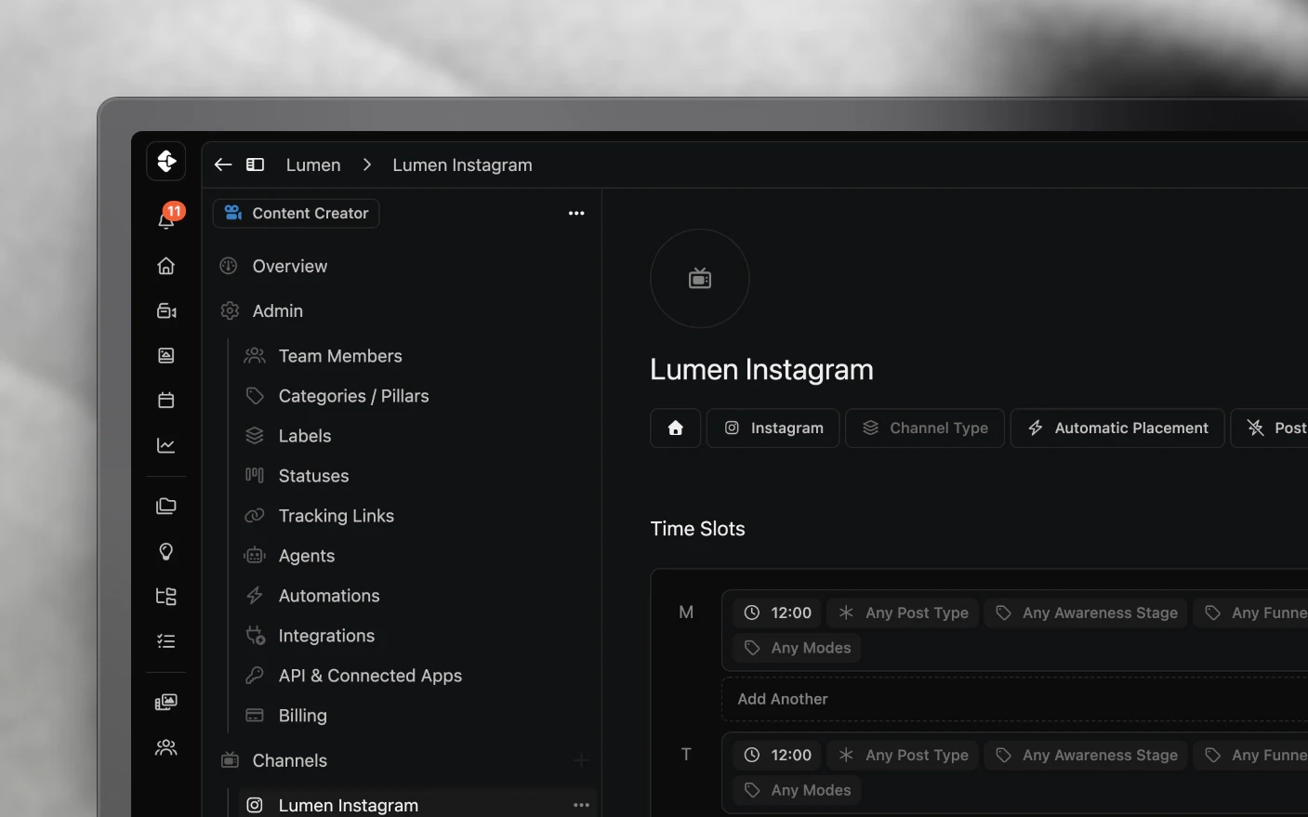Open the people group icon in left rail
1308x817 pixels.
pos(166,747)
